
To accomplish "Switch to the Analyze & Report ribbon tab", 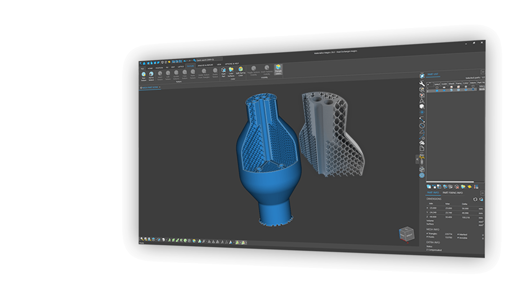I will click(x=205, y=65).
